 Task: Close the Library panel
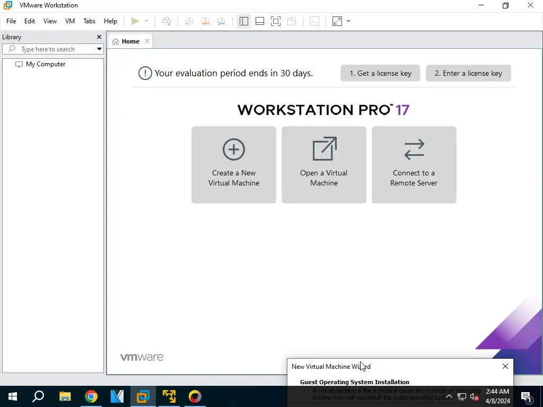[99, 37]
